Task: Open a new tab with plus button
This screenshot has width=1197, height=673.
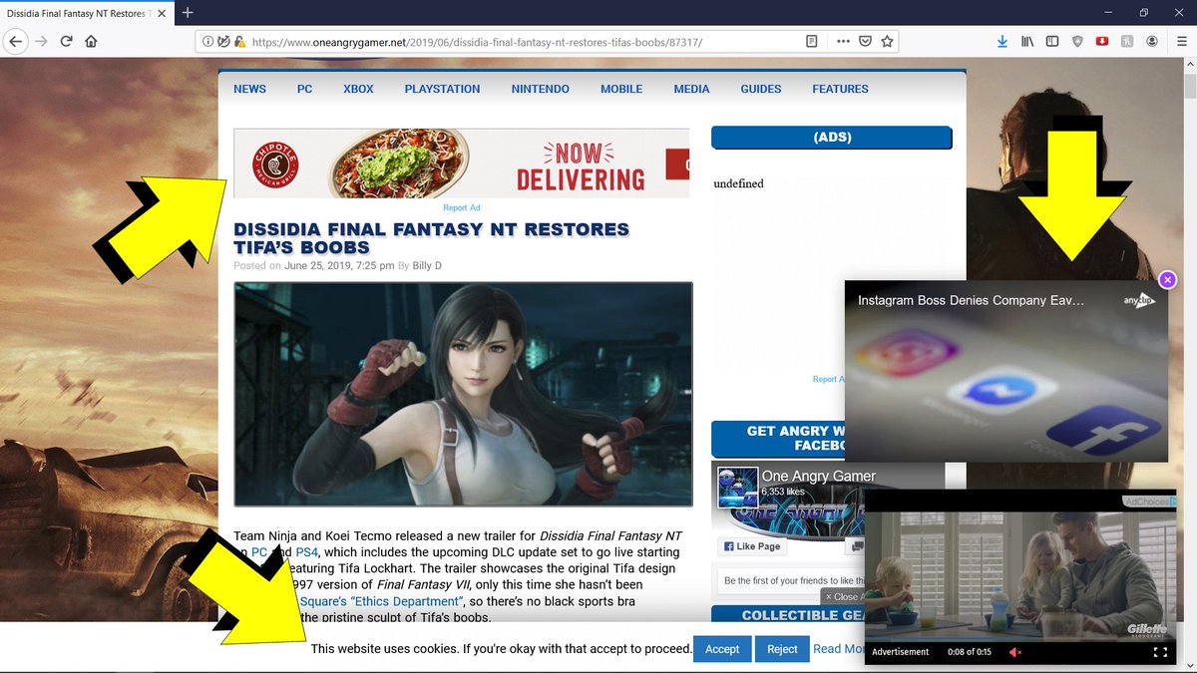Action: click(x=188, y=13)
